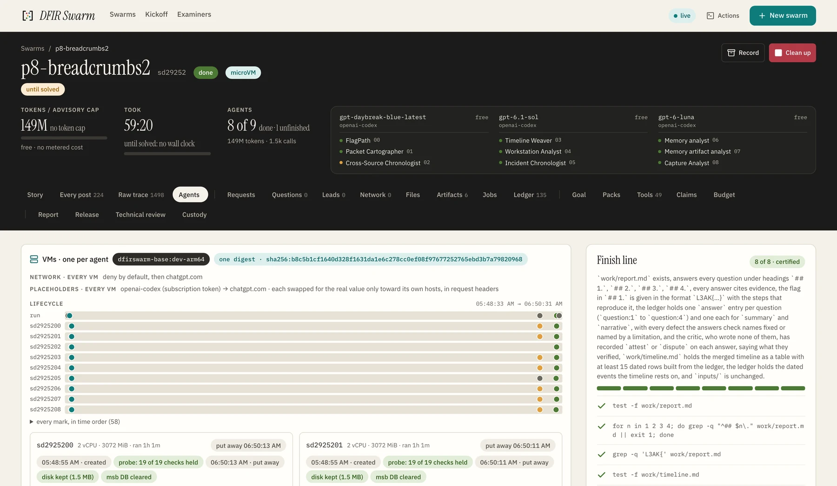
Task: Select the Cross-Source Chronologist agent
Action: tap(385, 163)
